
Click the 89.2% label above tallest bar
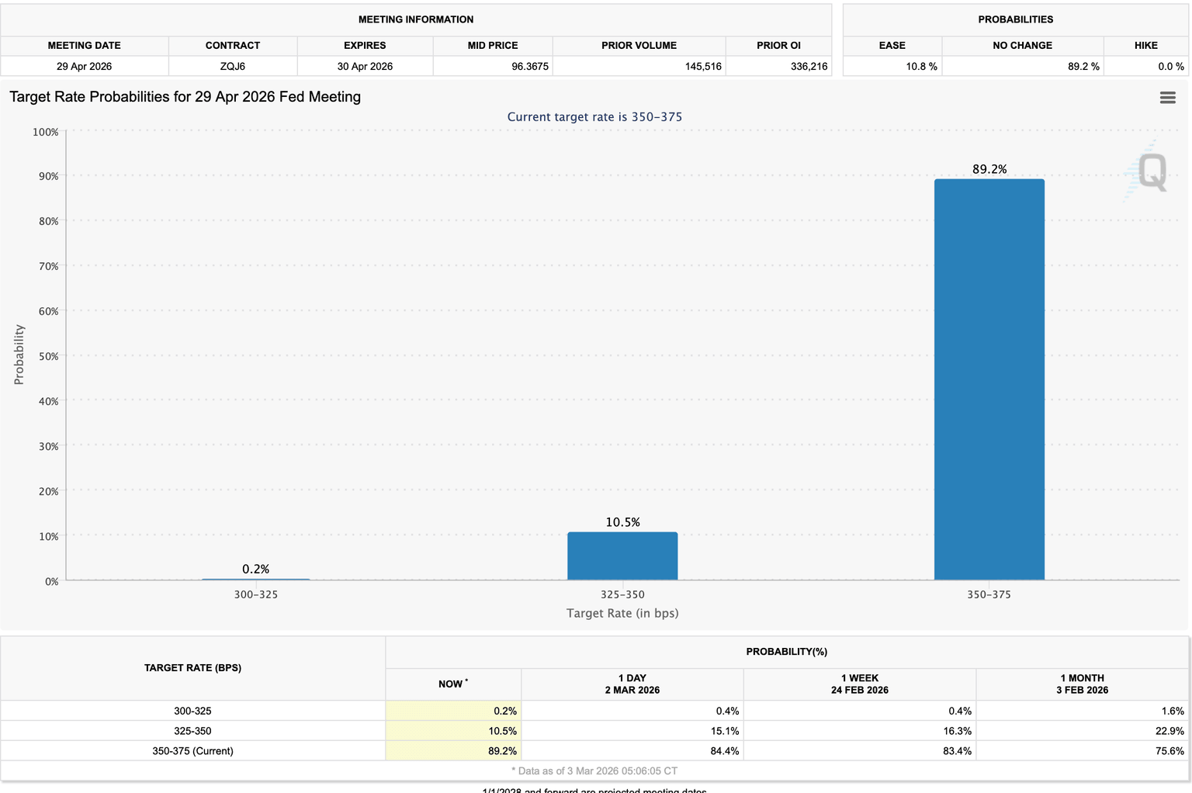click(989, 169)
